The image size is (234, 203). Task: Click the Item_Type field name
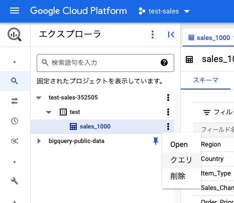tap(216, 173)
